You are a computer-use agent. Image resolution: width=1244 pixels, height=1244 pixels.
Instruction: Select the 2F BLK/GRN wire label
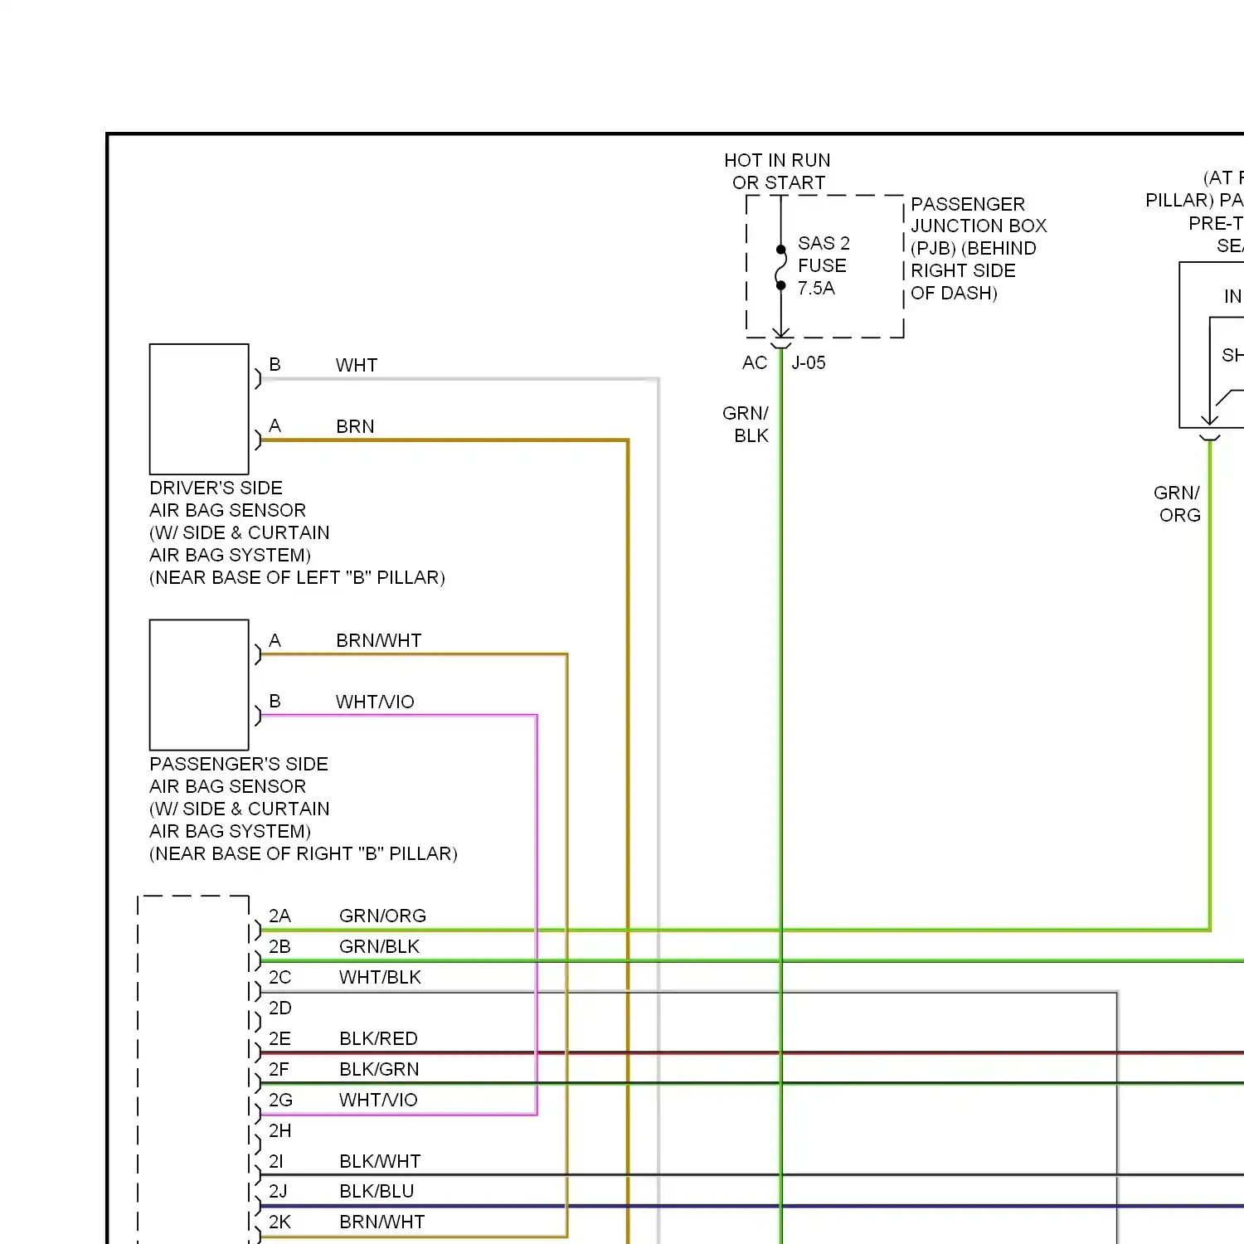pos(379,1069)
